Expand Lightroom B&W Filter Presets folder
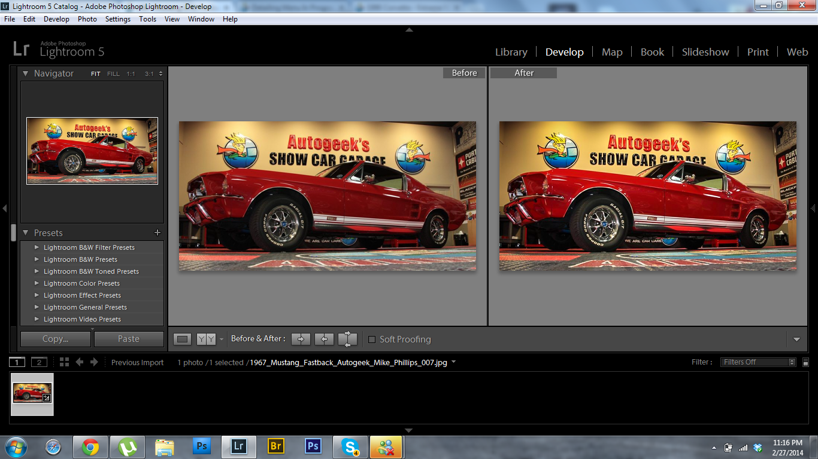This screenshot has width=818, height=459. point(37,247)
